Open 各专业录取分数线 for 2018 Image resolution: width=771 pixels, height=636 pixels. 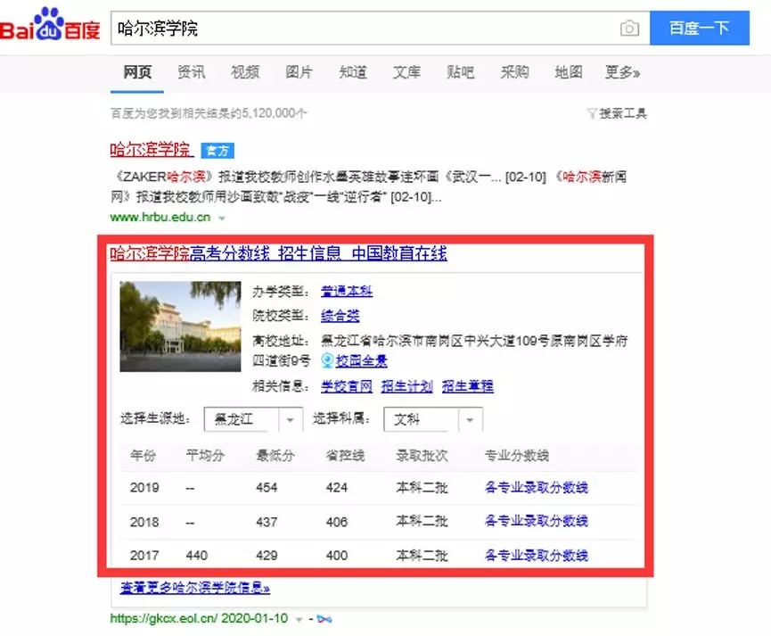[x=537, y=521]
